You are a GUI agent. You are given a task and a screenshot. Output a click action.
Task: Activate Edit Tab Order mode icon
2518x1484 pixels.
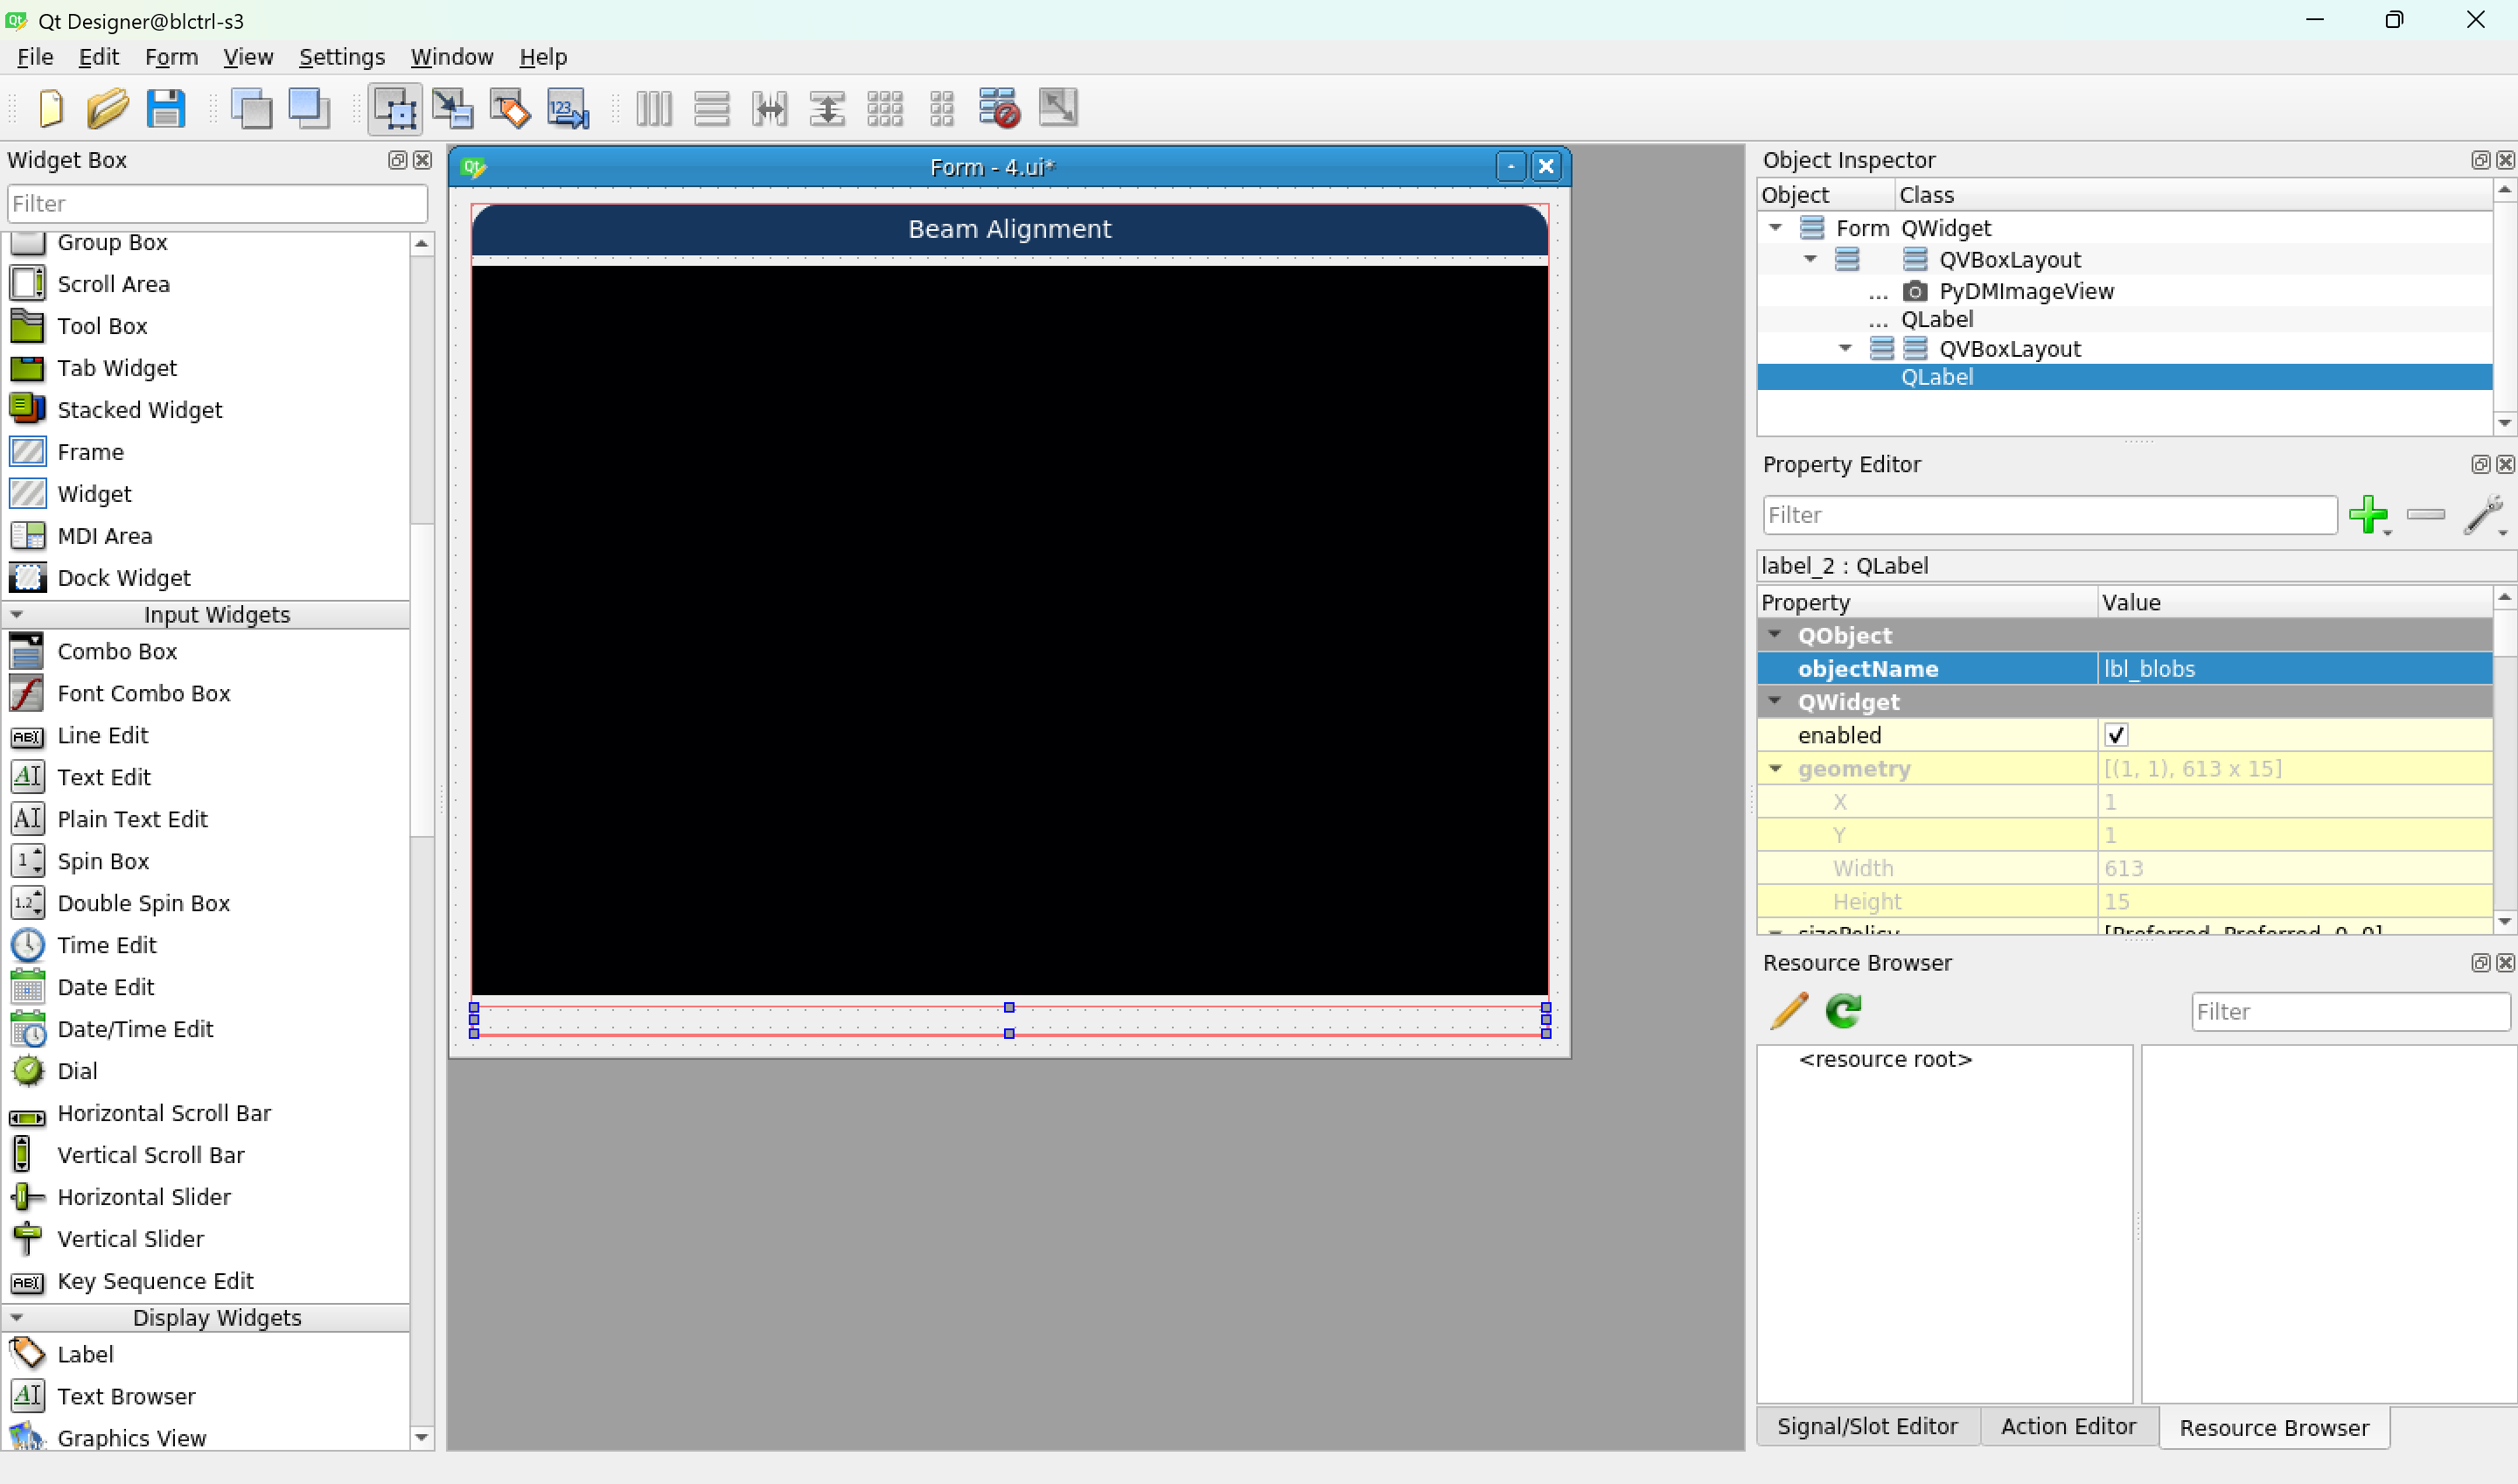[x=568, y=108]
